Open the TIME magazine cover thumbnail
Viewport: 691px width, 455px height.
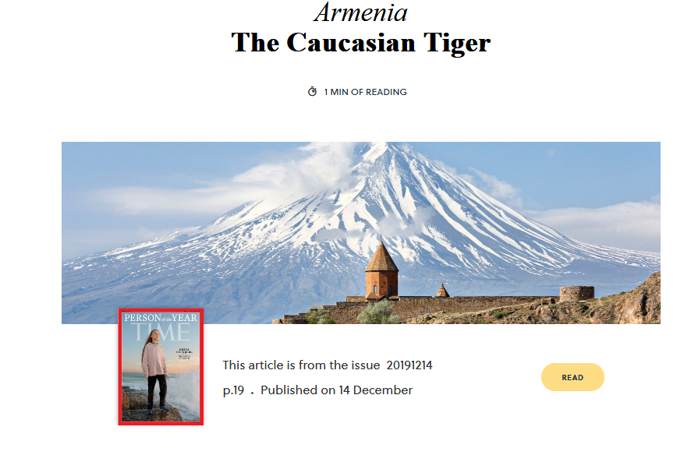pos(161,367)
